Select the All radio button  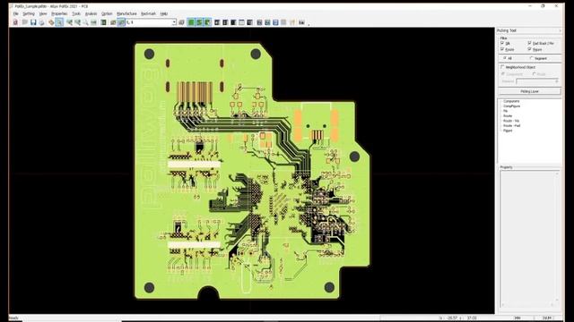505,58
